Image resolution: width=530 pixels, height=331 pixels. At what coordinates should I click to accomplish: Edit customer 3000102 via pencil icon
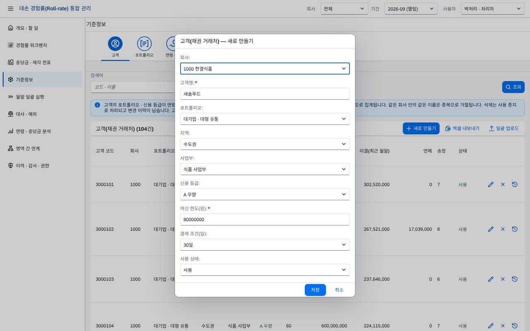tap(491, 229)
